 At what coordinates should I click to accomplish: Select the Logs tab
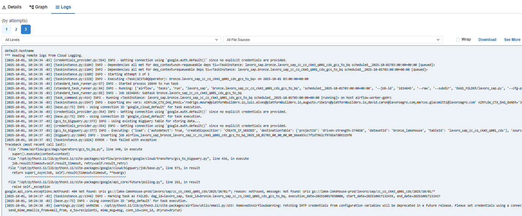coord(63,7)
